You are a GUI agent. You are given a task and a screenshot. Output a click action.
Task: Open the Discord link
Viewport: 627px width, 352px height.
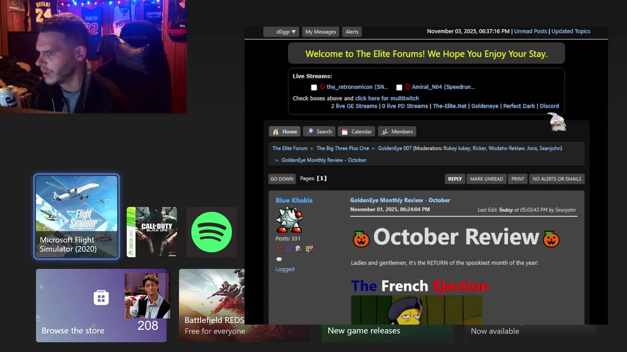click(549, 106)
